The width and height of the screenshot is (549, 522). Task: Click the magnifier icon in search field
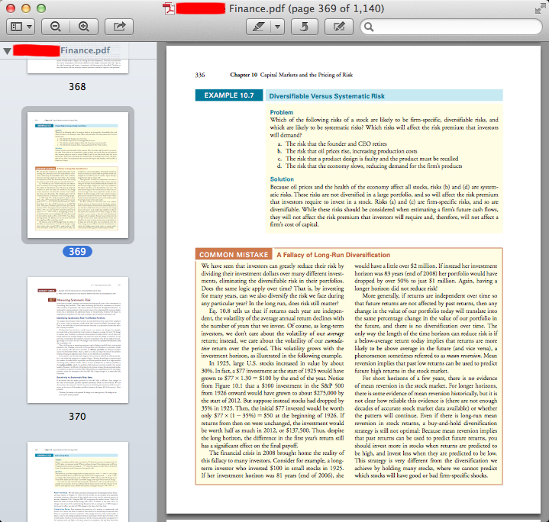[x=369, y=27]
